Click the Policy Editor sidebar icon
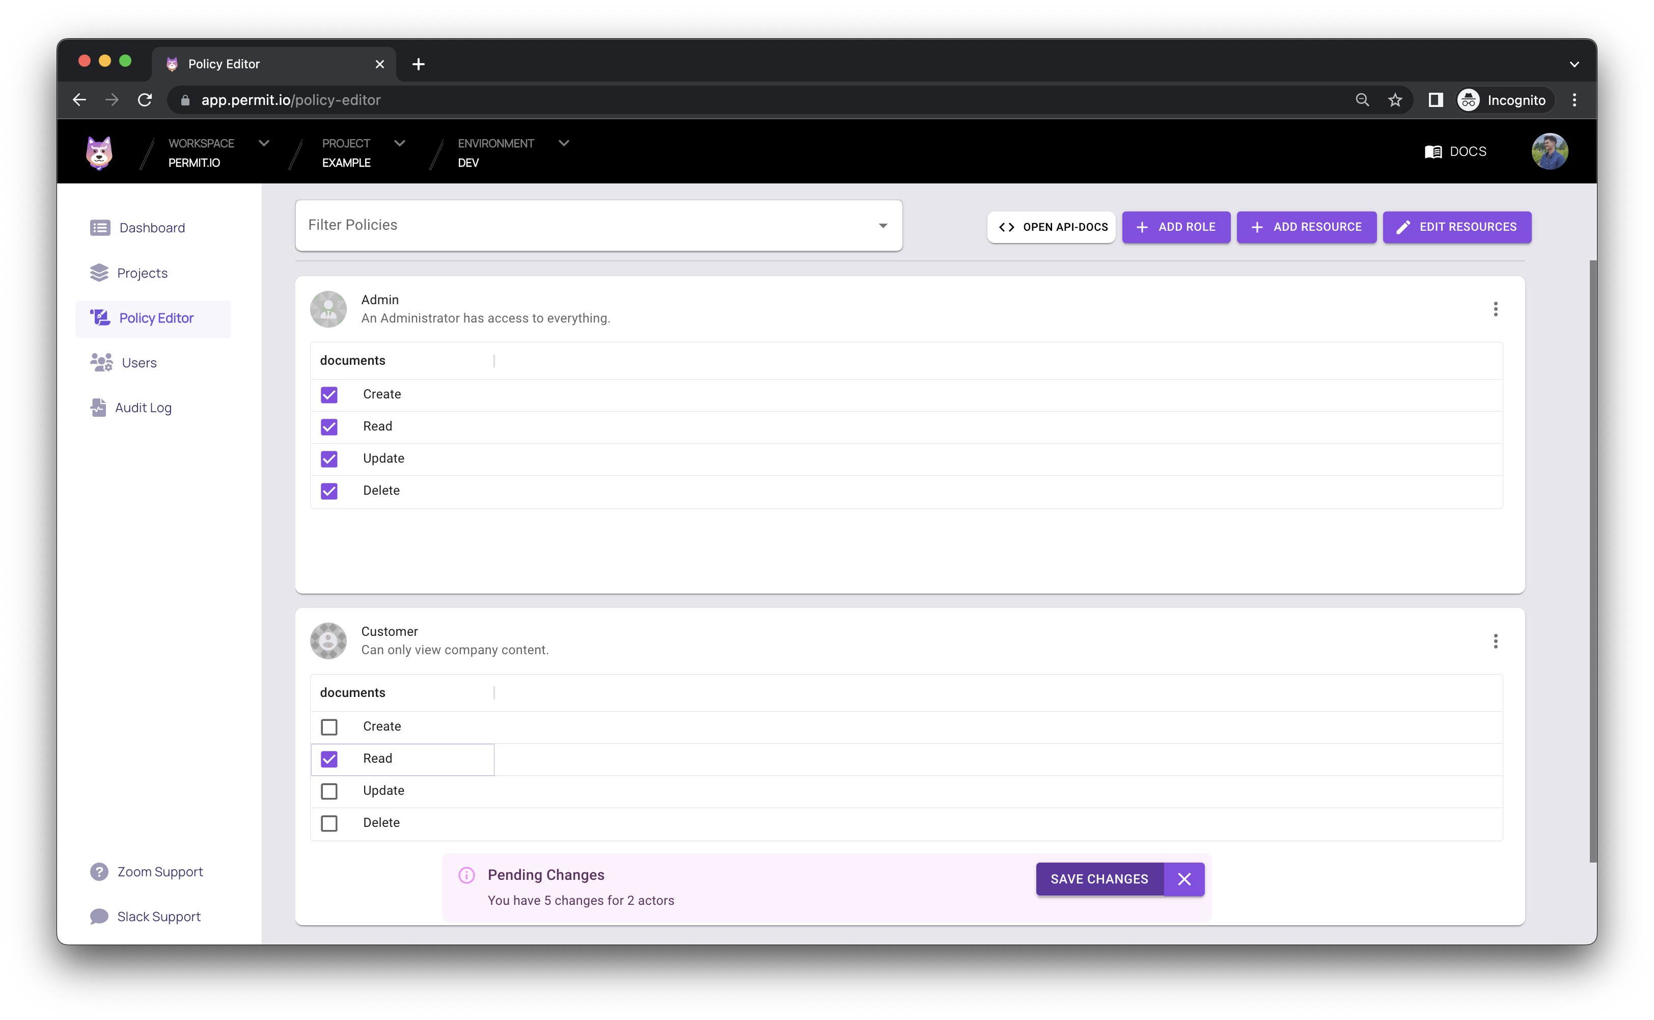 point(102,317)
